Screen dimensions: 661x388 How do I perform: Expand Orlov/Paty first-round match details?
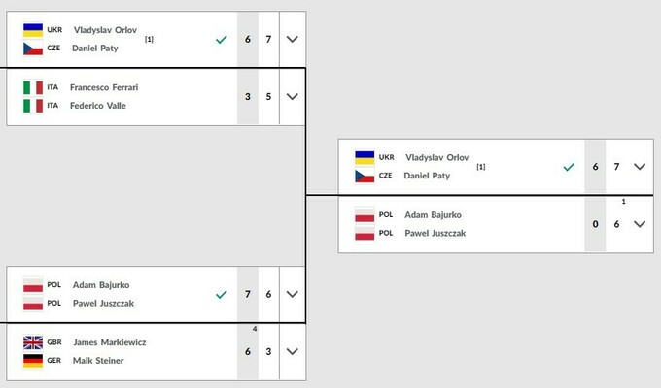point(292,39)
